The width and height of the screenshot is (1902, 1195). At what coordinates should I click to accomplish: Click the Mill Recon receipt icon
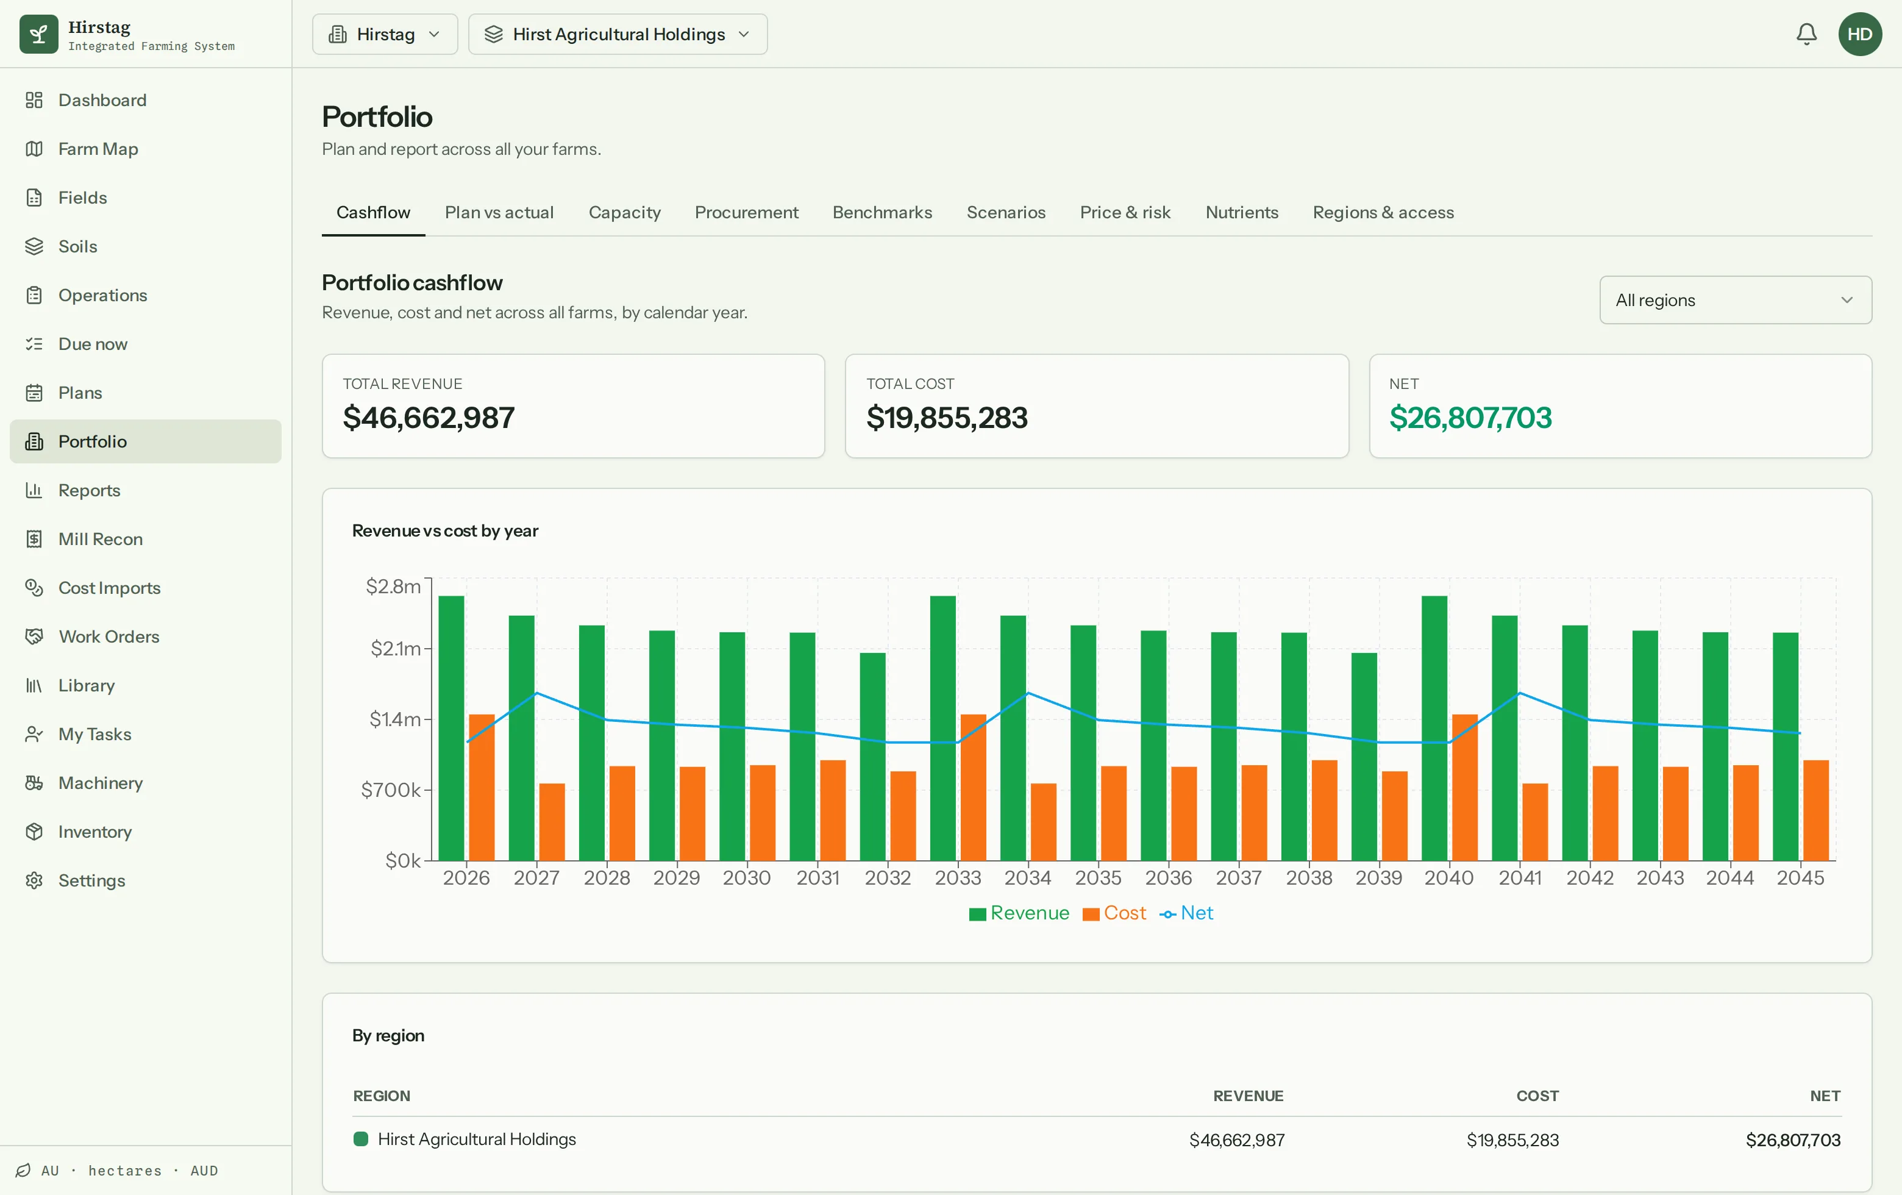point(34,538)
